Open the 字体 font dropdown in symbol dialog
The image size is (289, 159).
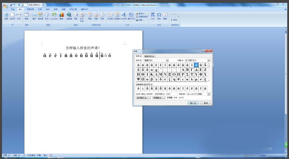pyautogui.click(x=167, y=60)
